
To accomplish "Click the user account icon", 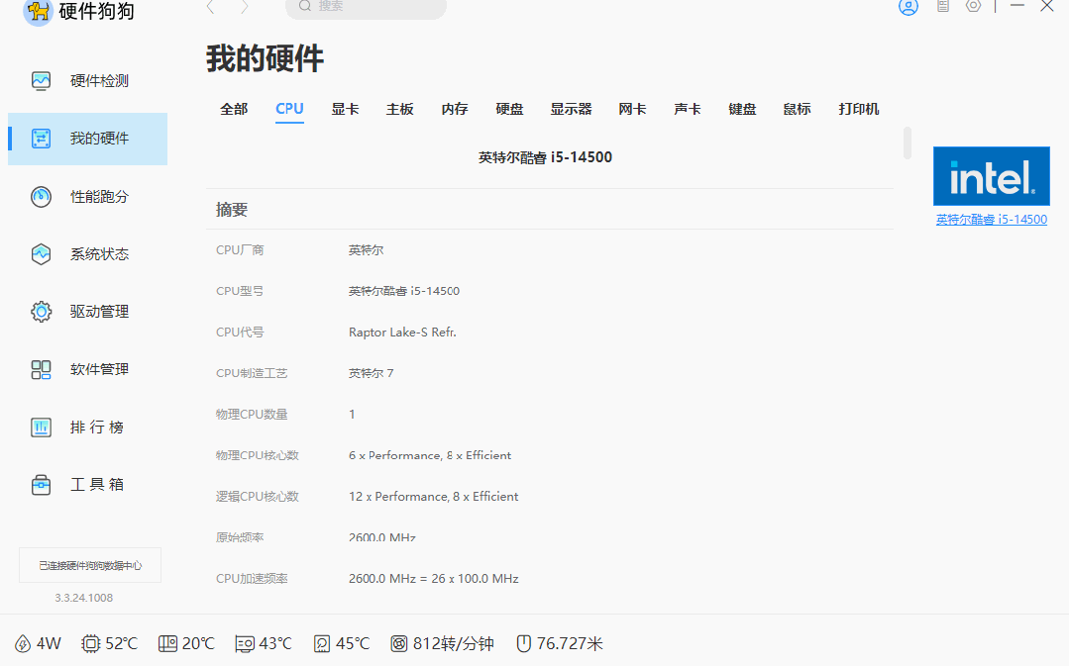I will point(908,6).
